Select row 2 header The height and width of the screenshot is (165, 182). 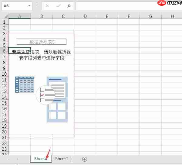click(x=4, y=28)
